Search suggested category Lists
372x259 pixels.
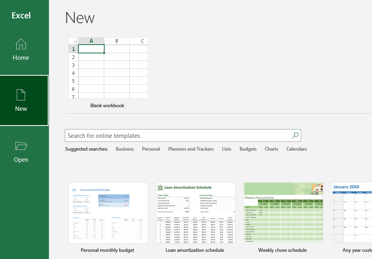tap(226, 149)
